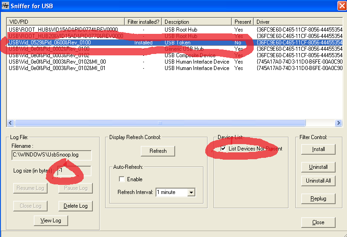347x237 pixels.
Task: Sort by the Filter installed? column
Action: point(144,22)
